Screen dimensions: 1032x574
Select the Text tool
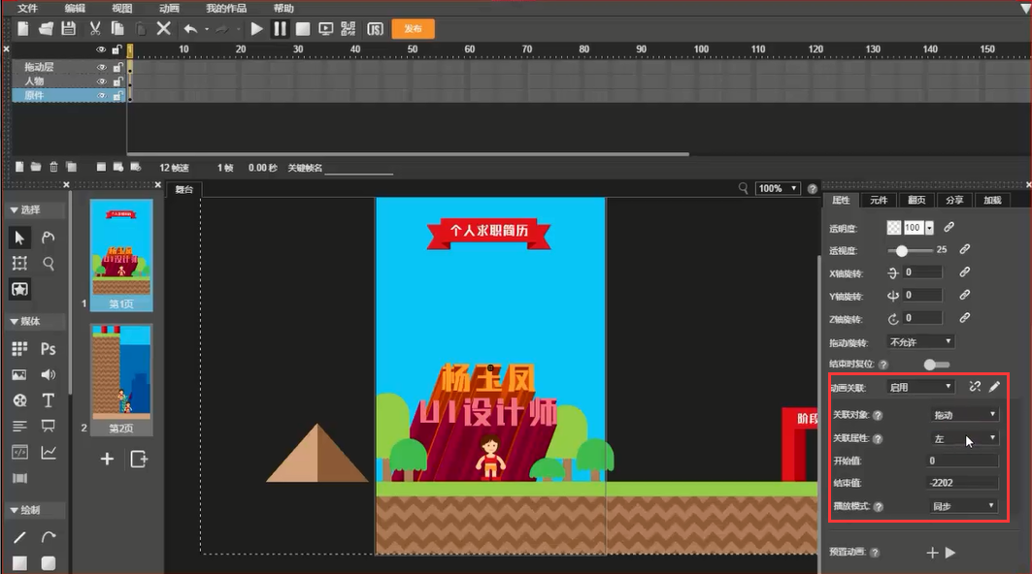coord(48,400)
